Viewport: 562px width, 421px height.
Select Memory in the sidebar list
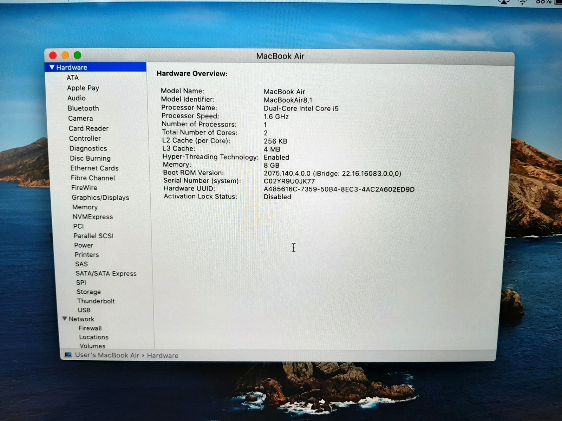pyautogui.click(x=85, y=207)
